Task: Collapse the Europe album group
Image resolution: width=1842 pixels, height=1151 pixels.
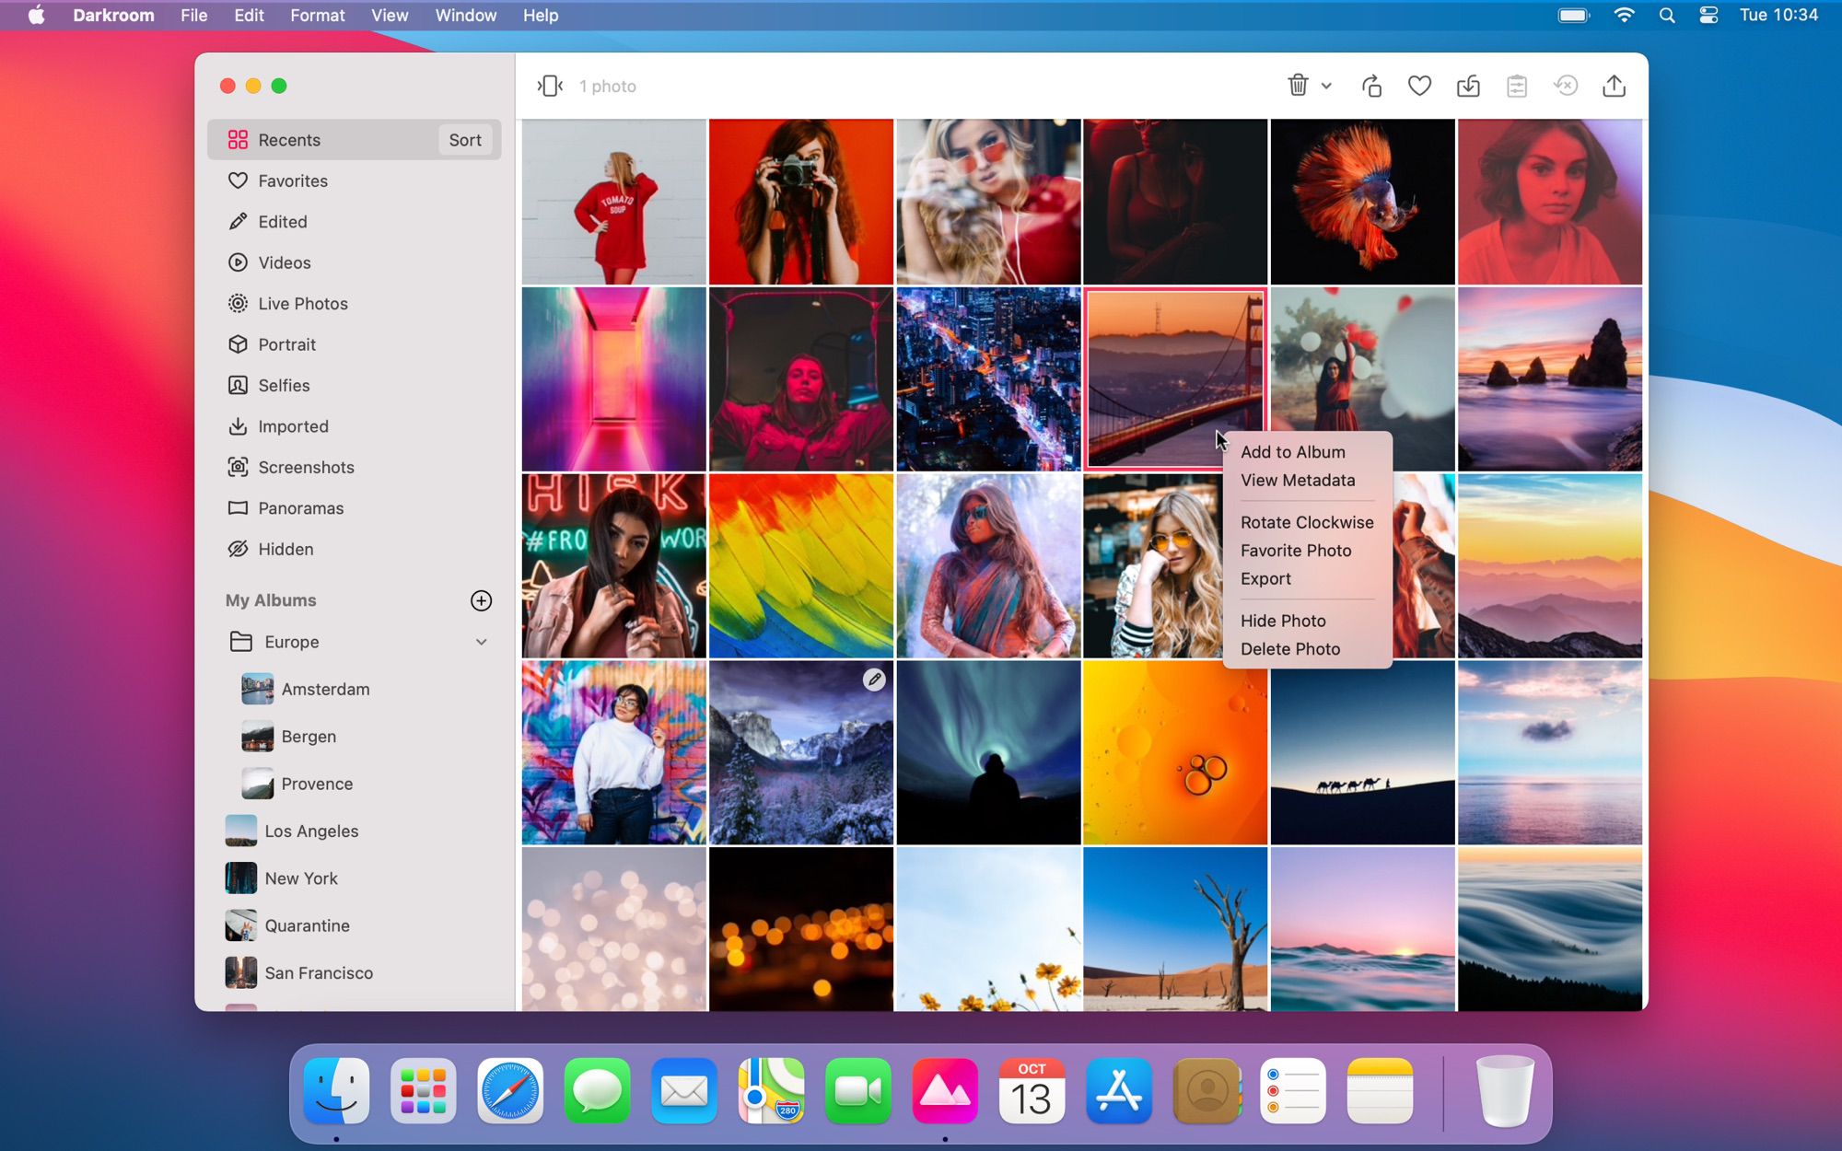Action: (x=481, y=642)
